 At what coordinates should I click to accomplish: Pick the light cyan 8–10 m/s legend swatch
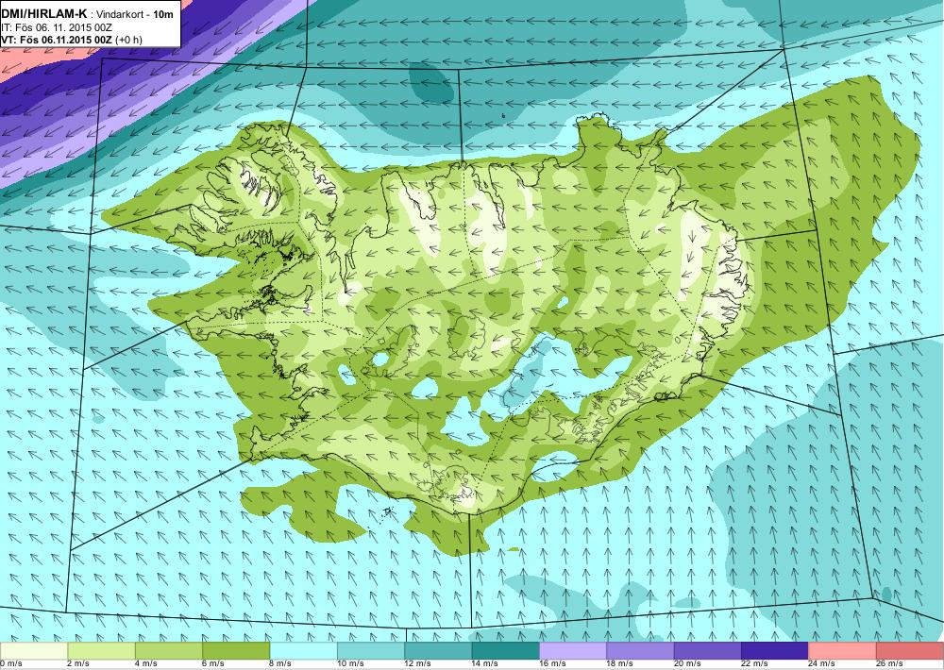(303, 650)
